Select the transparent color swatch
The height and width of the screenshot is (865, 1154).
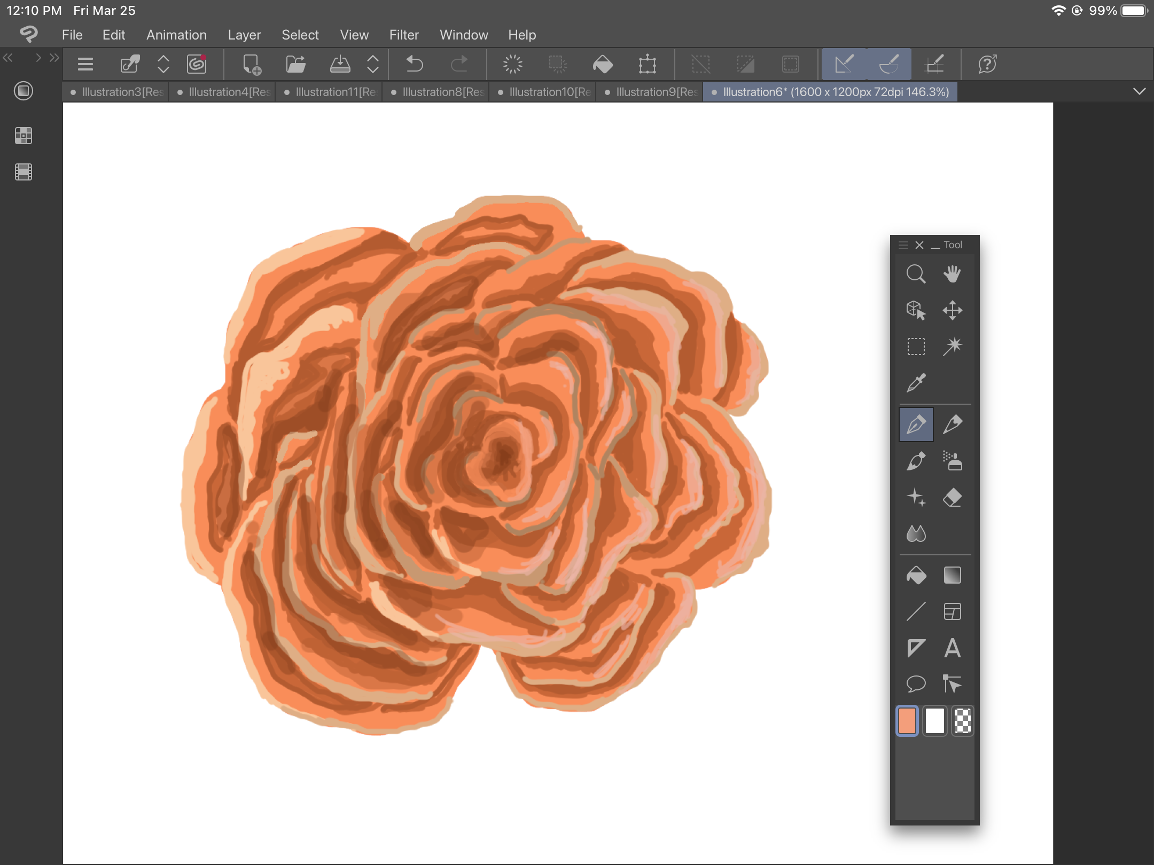(962, 721)
